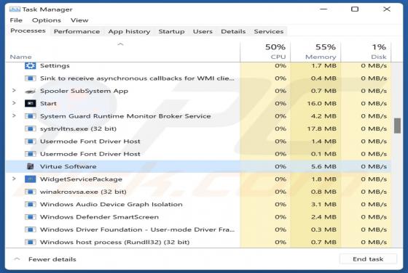Click the End task button
The image size is (408, 273).
tap(368, 259)
